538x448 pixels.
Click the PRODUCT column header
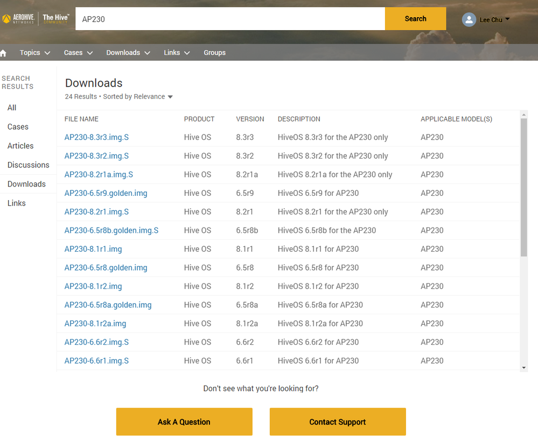pyautogui.click(x=199, y=119)
